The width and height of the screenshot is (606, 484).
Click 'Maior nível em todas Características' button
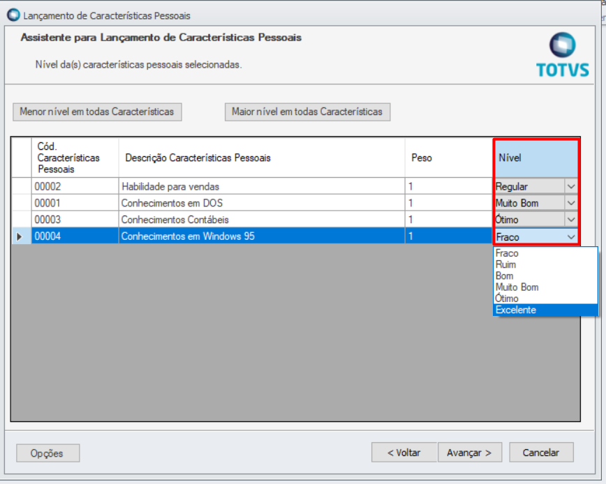[307, 112]
